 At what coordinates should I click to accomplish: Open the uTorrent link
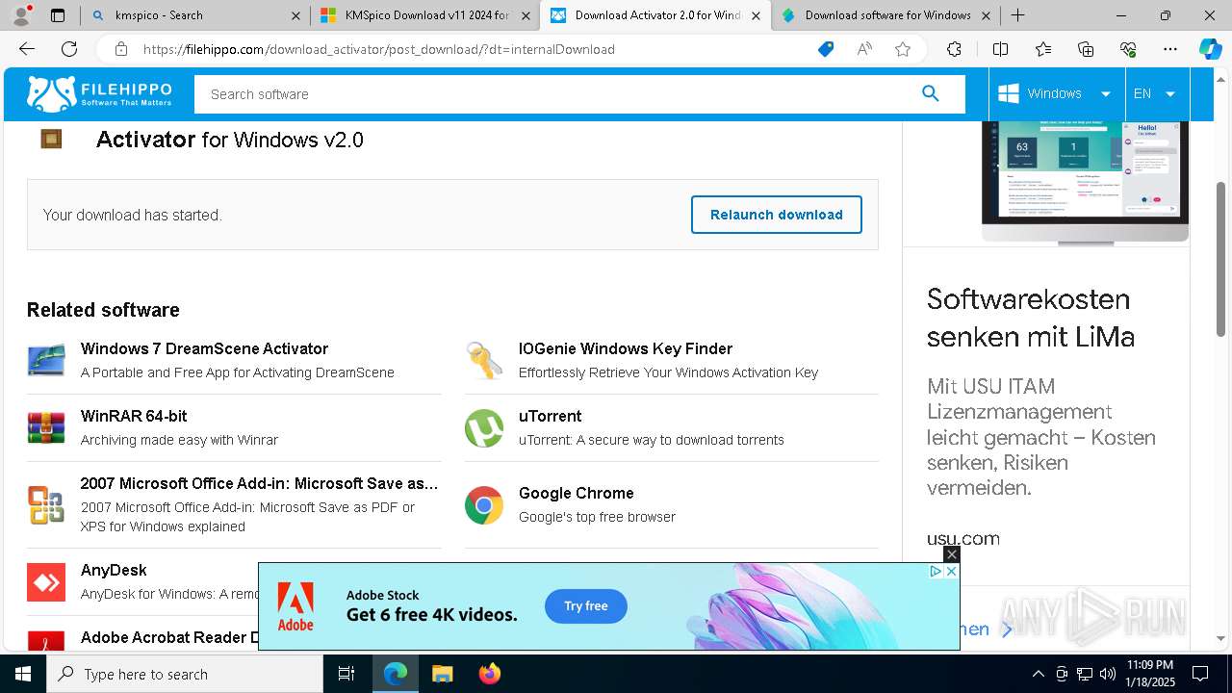(x=551, y=416)
